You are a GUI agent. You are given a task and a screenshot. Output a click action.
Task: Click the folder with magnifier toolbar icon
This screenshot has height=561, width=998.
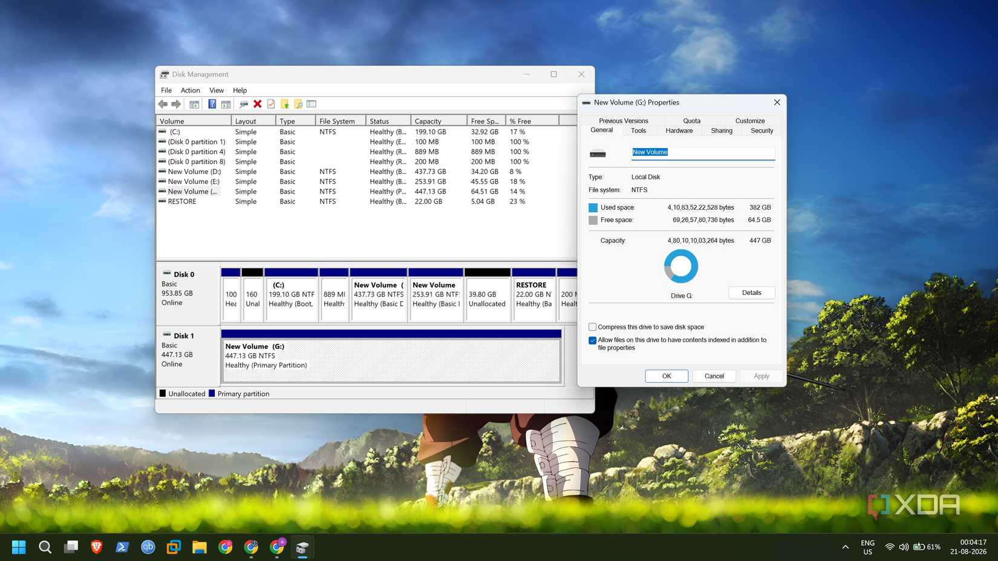click(x=298, y=104)
